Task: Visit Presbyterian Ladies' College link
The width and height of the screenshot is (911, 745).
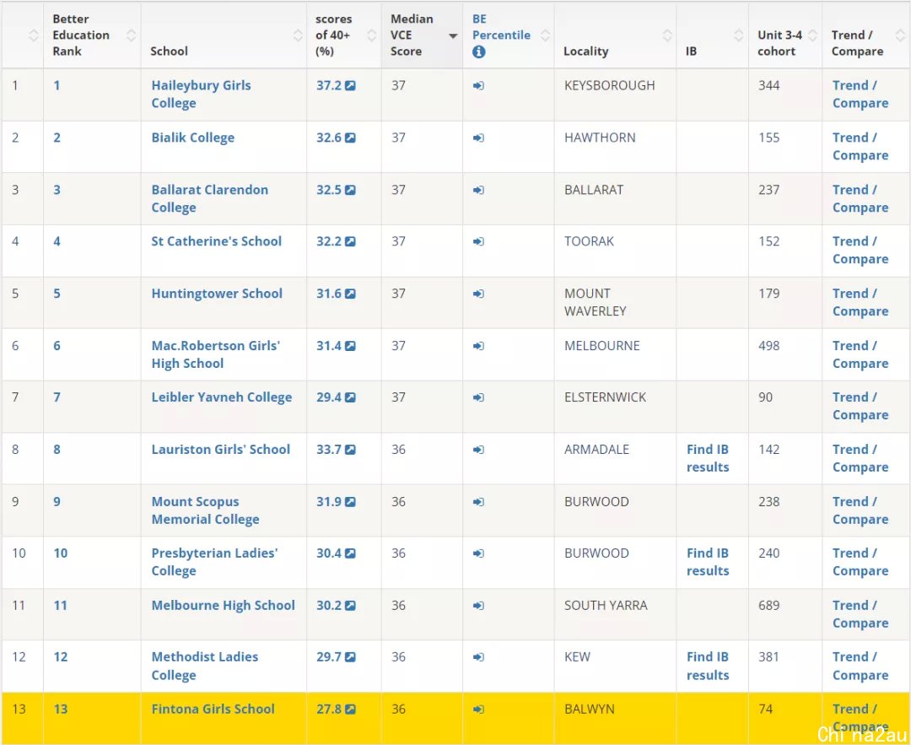Action: point(214,561)
